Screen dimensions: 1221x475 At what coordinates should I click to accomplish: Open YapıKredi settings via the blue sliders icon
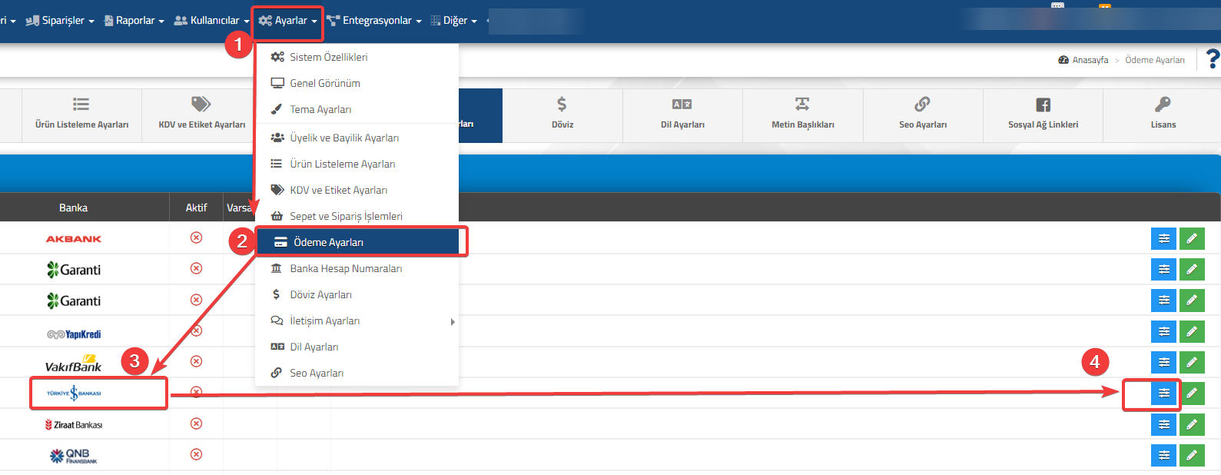[1164, 331]
